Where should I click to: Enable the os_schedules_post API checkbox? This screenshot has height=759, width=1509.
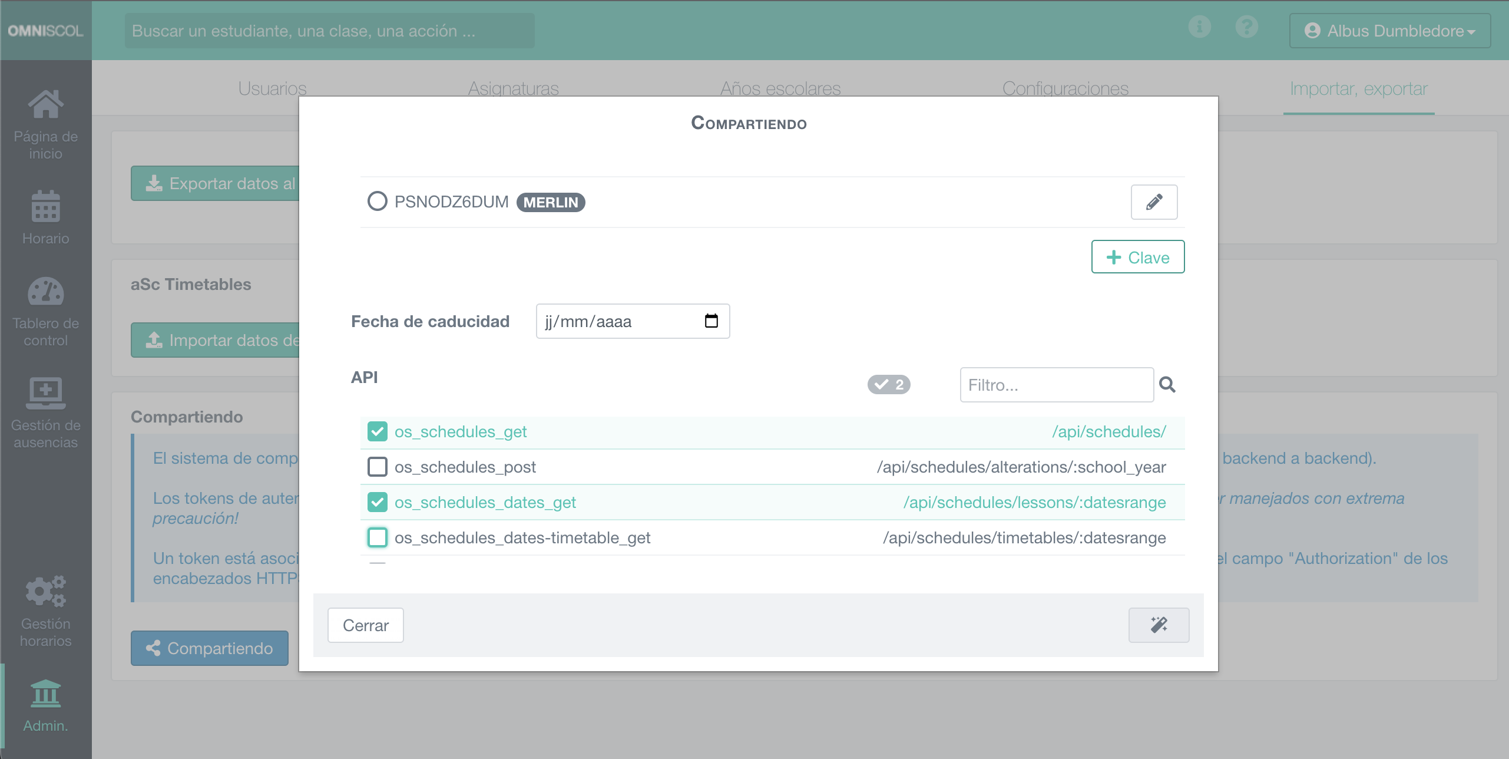378,467
